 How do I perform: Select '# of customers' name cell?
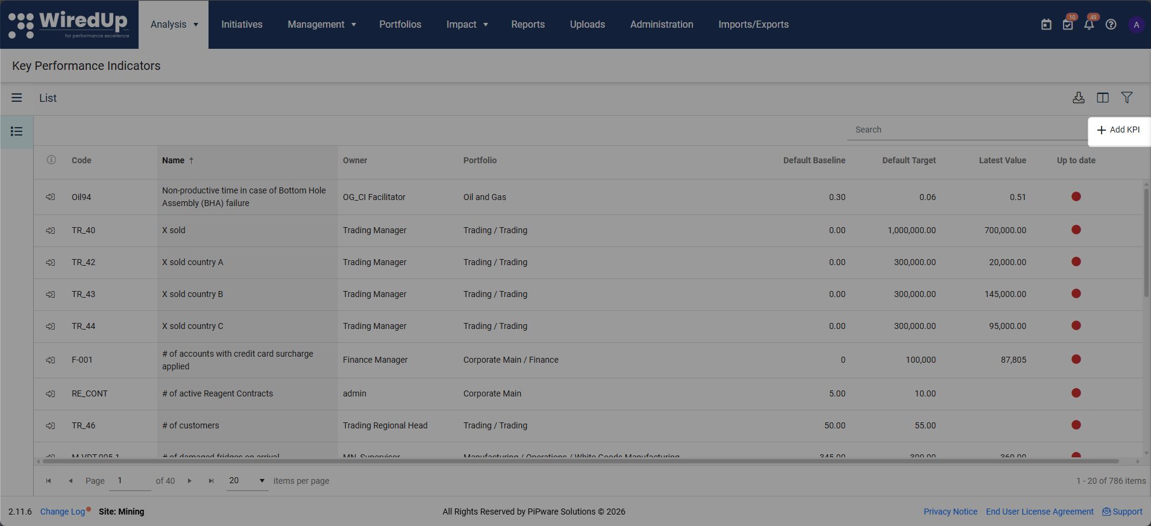248,425
